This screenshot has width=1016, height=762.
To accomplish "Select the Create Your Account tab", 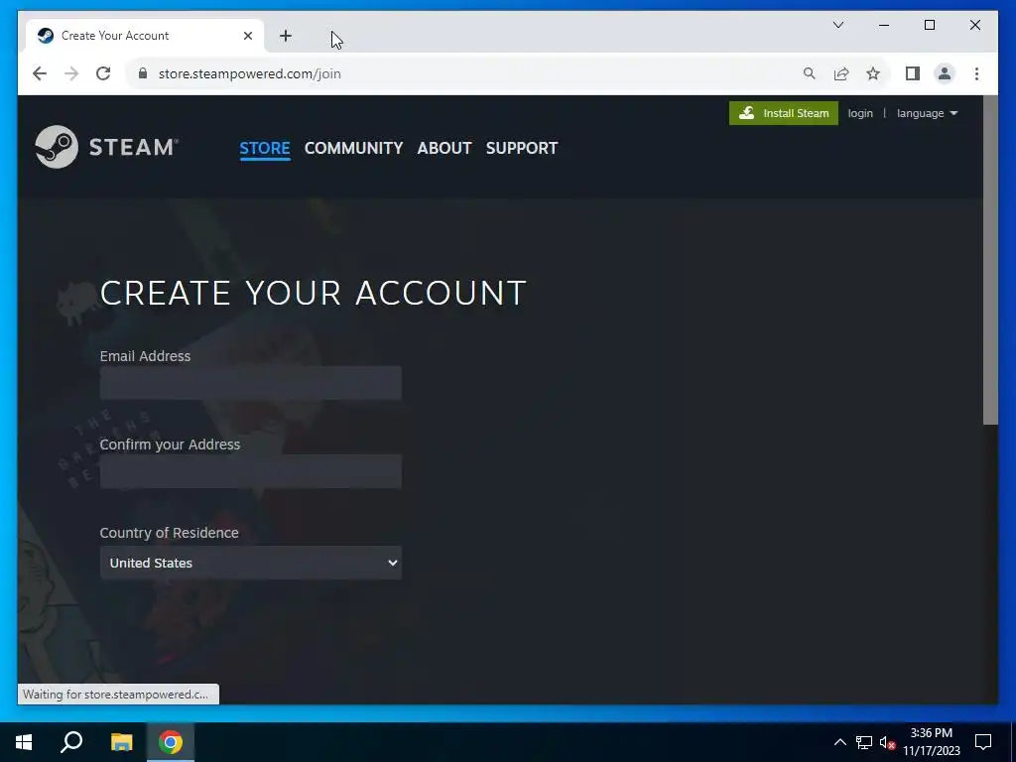I will click(x=144, y=36).
